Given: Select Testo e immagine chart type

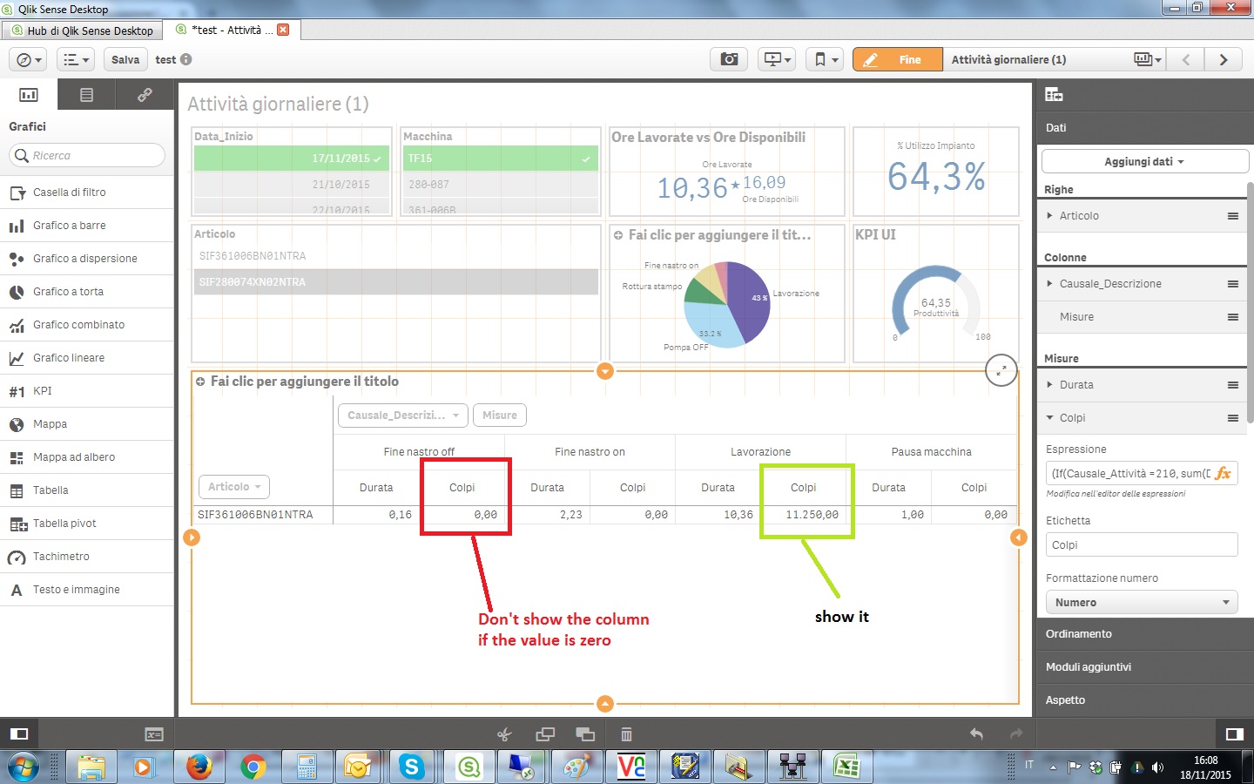Looking at the screenshot, I should pyautogui.click(x=87, y=590).
